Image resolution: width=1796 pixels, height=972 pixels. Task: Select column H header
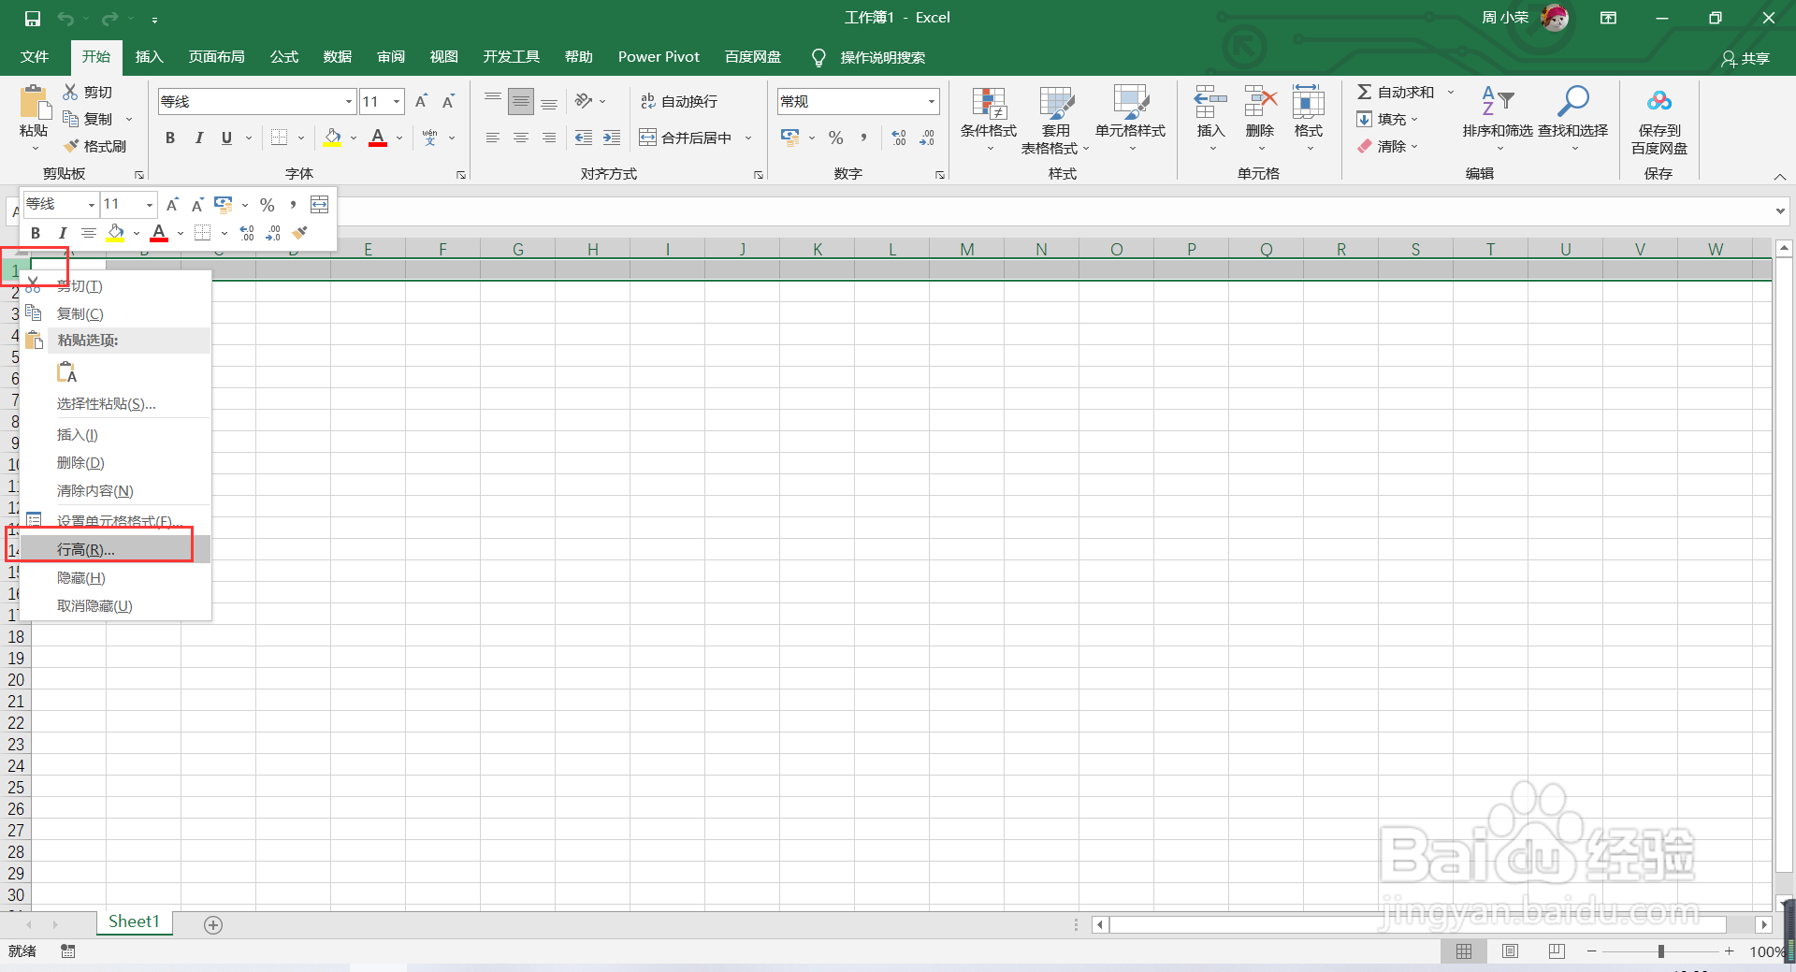tap(592, 249)
